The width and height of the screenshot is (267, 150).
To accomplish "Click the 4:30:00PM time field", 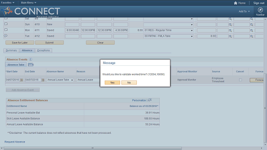I will click(x=121, y=30).
